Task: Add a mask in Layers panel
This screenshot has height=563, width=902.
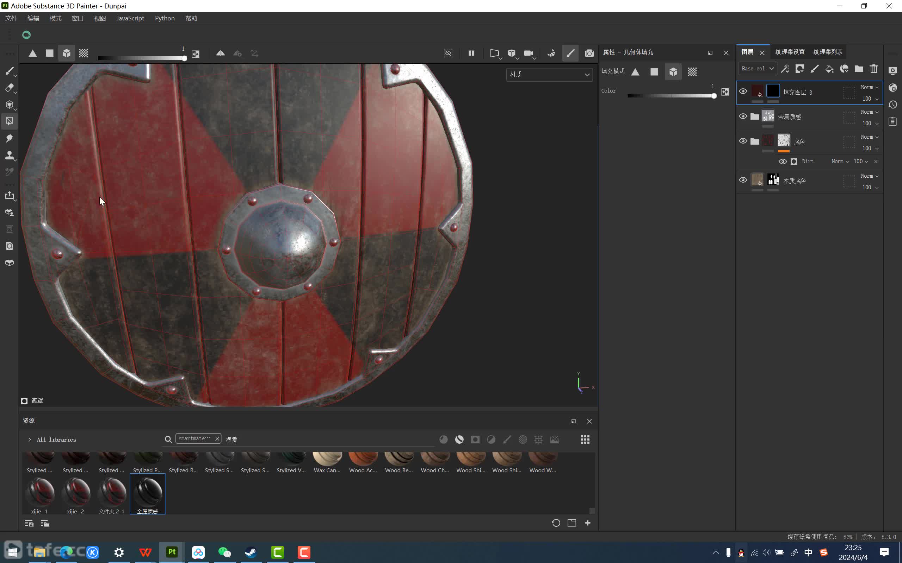Action: click(800, 69)
